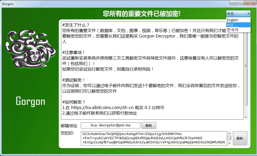Minimize the Gorgon window

tap(233, 3)
